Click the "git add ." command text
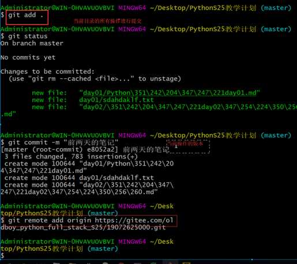 (x=25, y=15)
